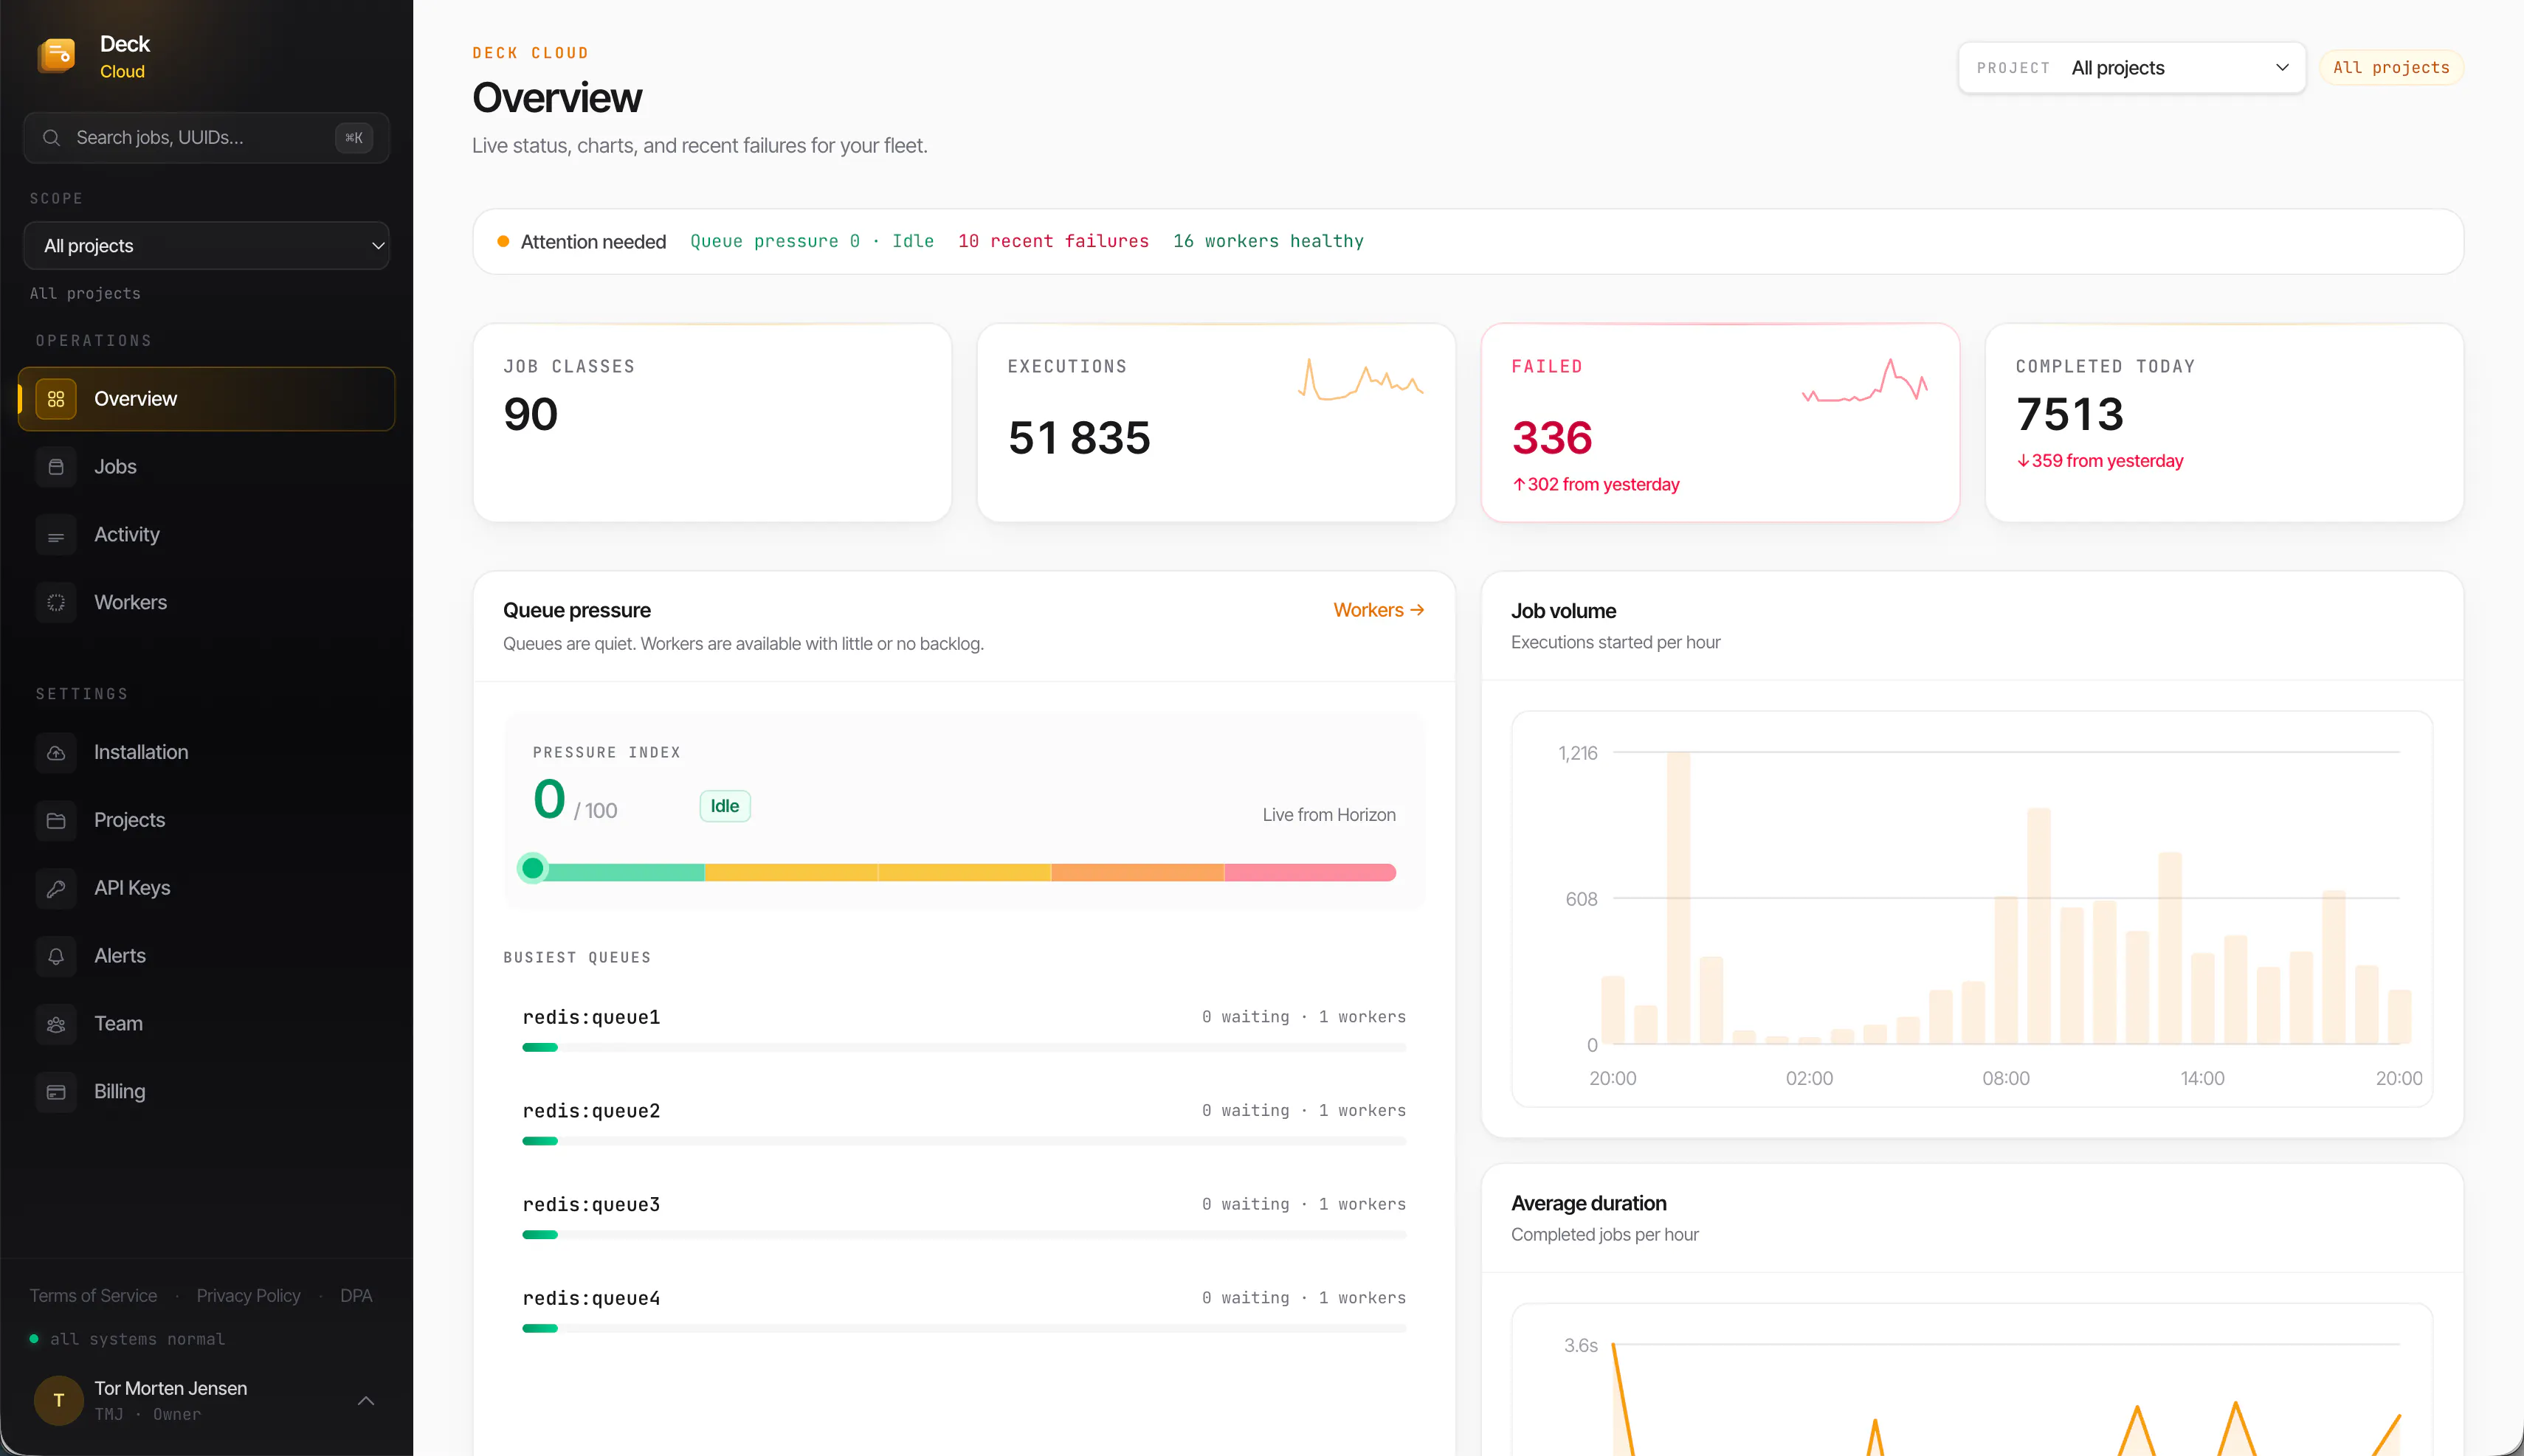
Task: Follow the Workers arrow link
Action: (x=1379, y=610)
